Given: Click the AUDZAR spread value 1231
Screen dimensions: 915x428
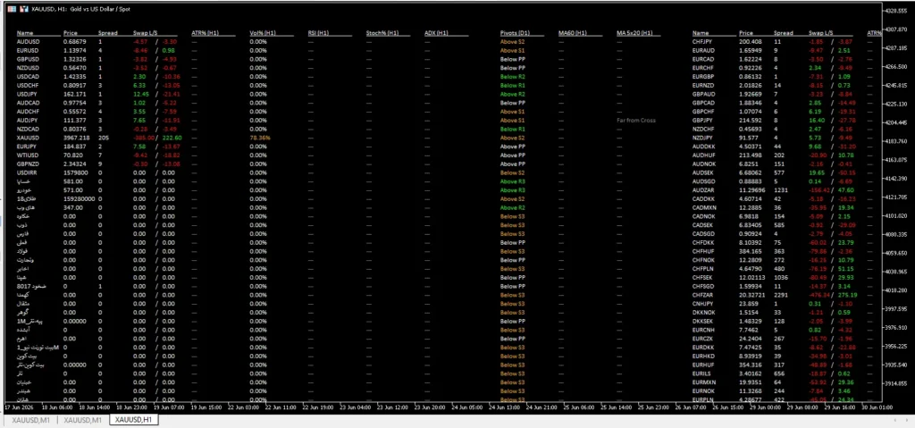Looking at the screenshot, I should (x=780, y=189).
